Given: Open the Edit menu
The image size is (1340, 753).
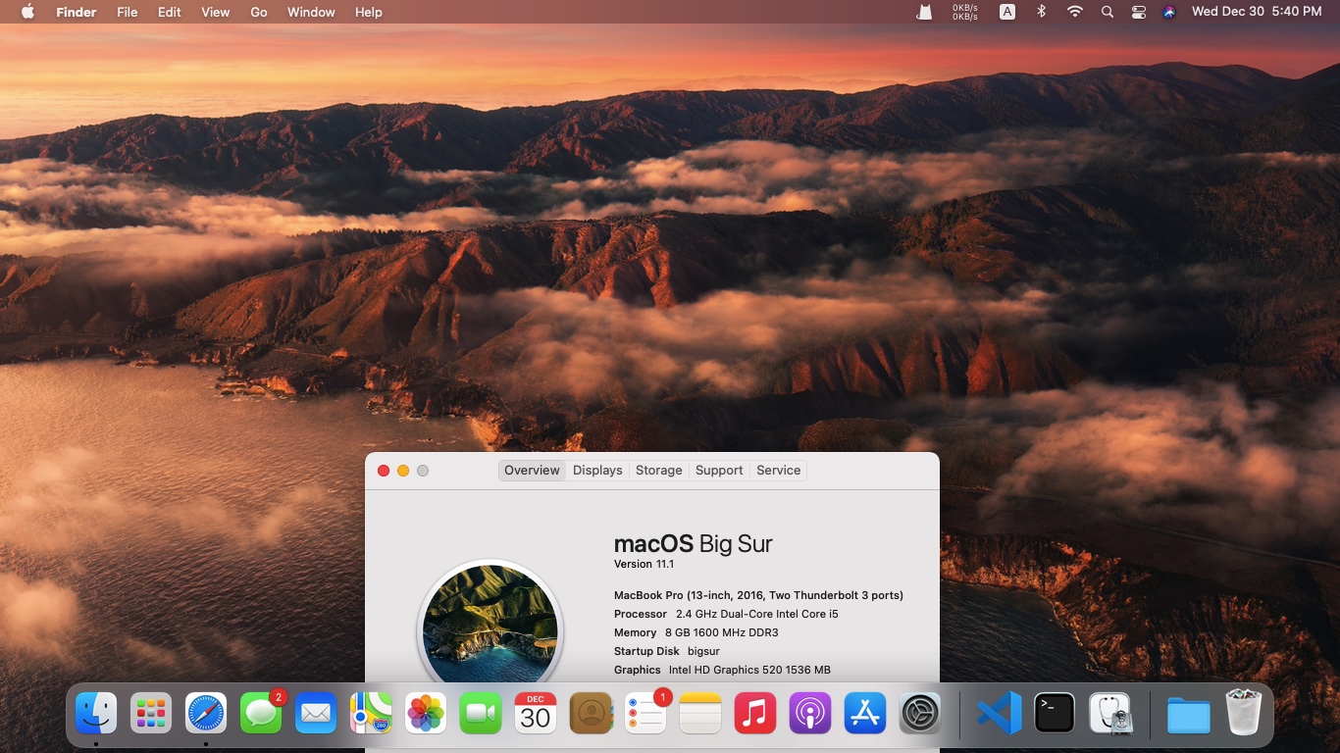Looking at the screenshot, I should [x=170, y=12].
